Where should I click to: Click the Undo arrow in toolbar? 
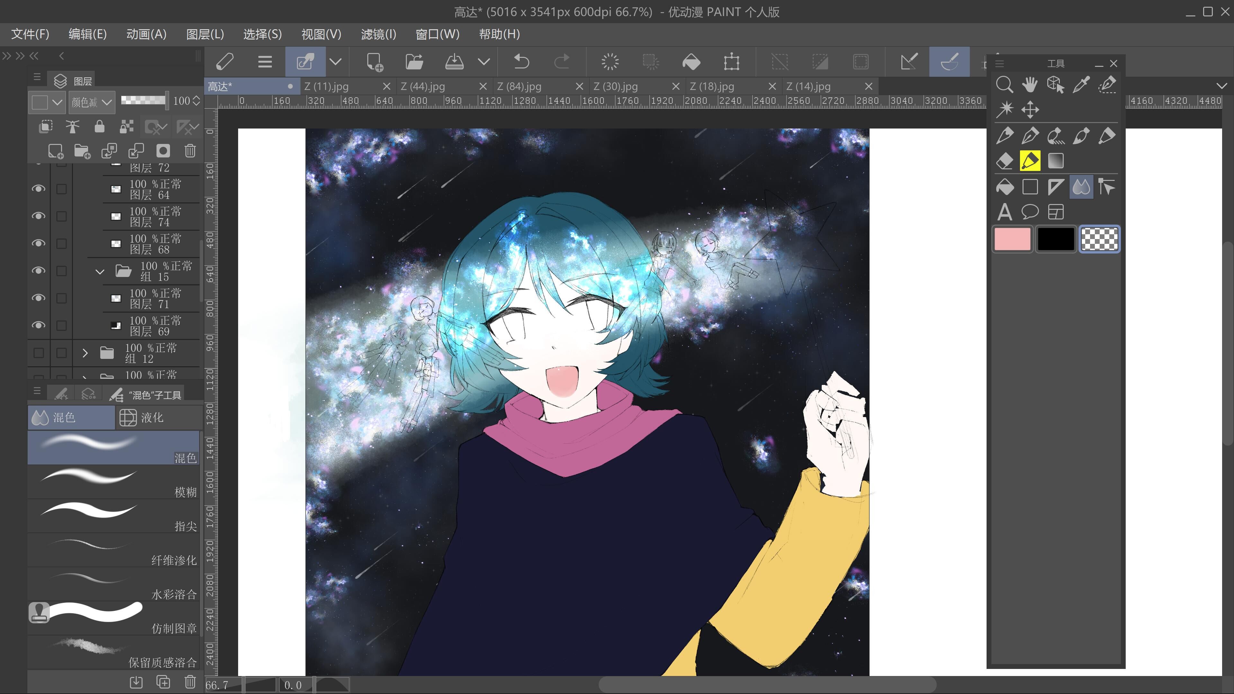tap(521, 62)
